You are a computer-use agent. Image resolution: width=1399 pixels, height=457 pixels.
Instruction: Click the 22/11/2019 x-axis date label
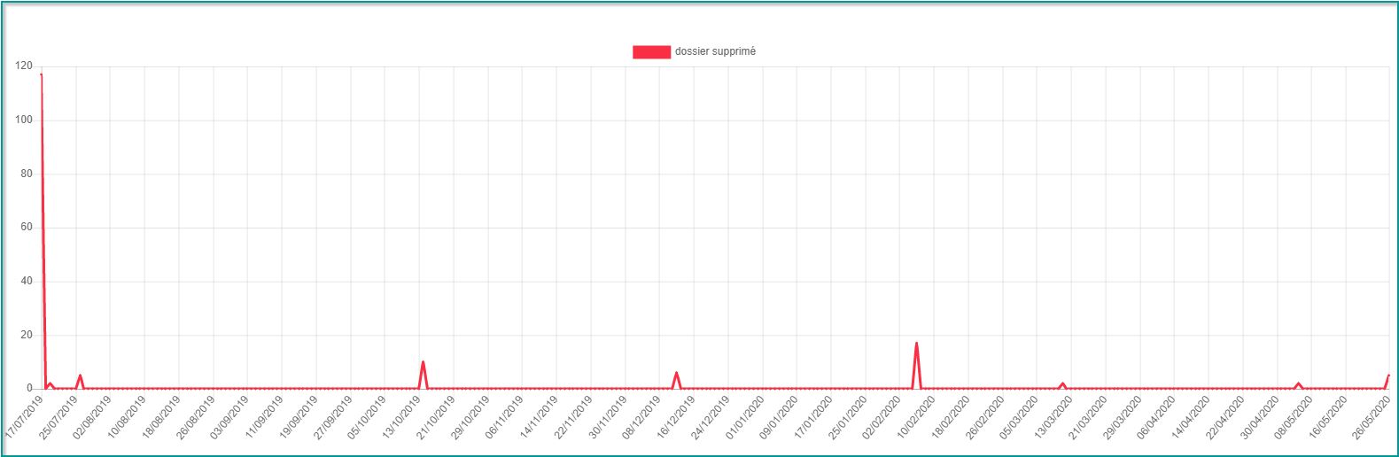[x=573, y=417]
